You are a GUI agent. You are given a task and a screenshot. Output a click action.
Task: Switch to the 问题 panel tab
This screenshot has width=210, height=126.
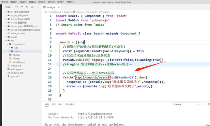[x=53, y=104]
